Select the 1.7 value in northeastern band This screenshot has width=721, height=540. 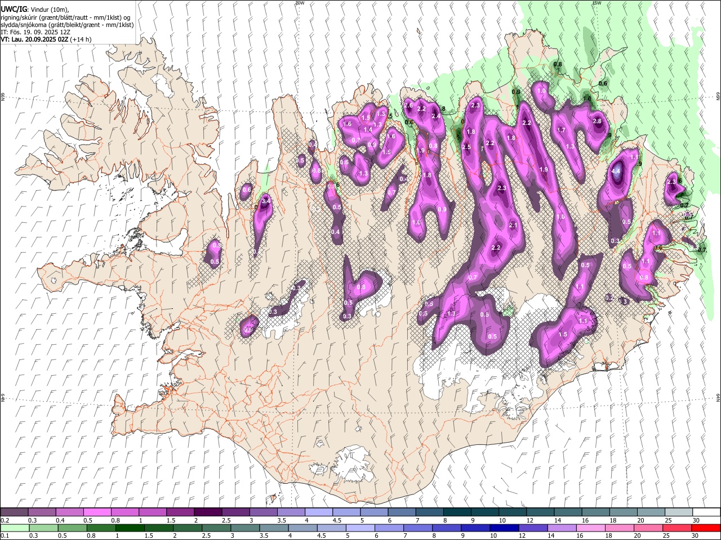(x=561, y=130)
